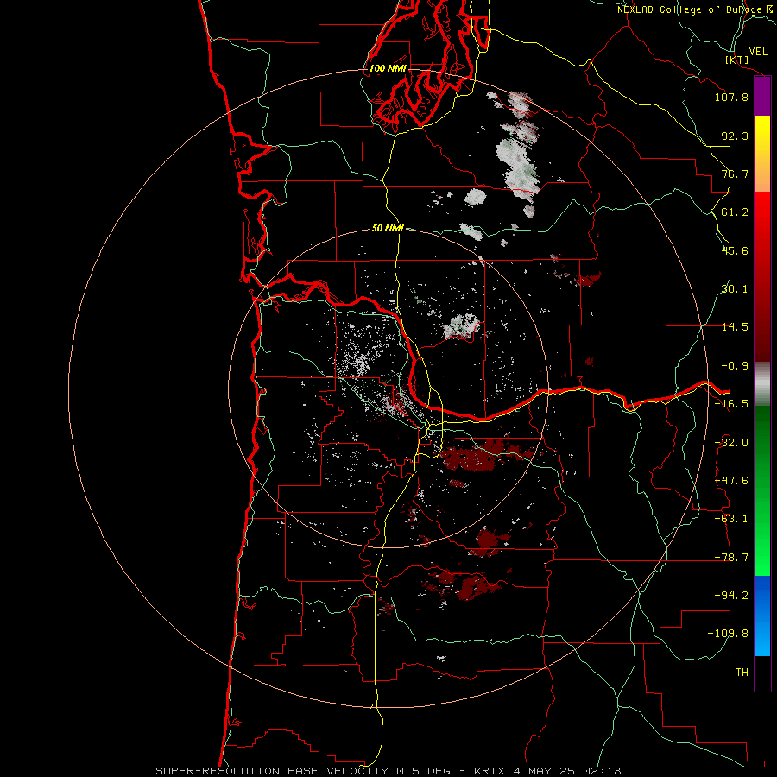Click the VEL legend title
Image resolution: width=777 pixels, height=777 pixels.
click(x=759, y=52)
